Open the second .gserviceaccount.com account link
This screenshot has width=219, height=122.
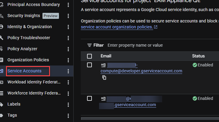135,105
